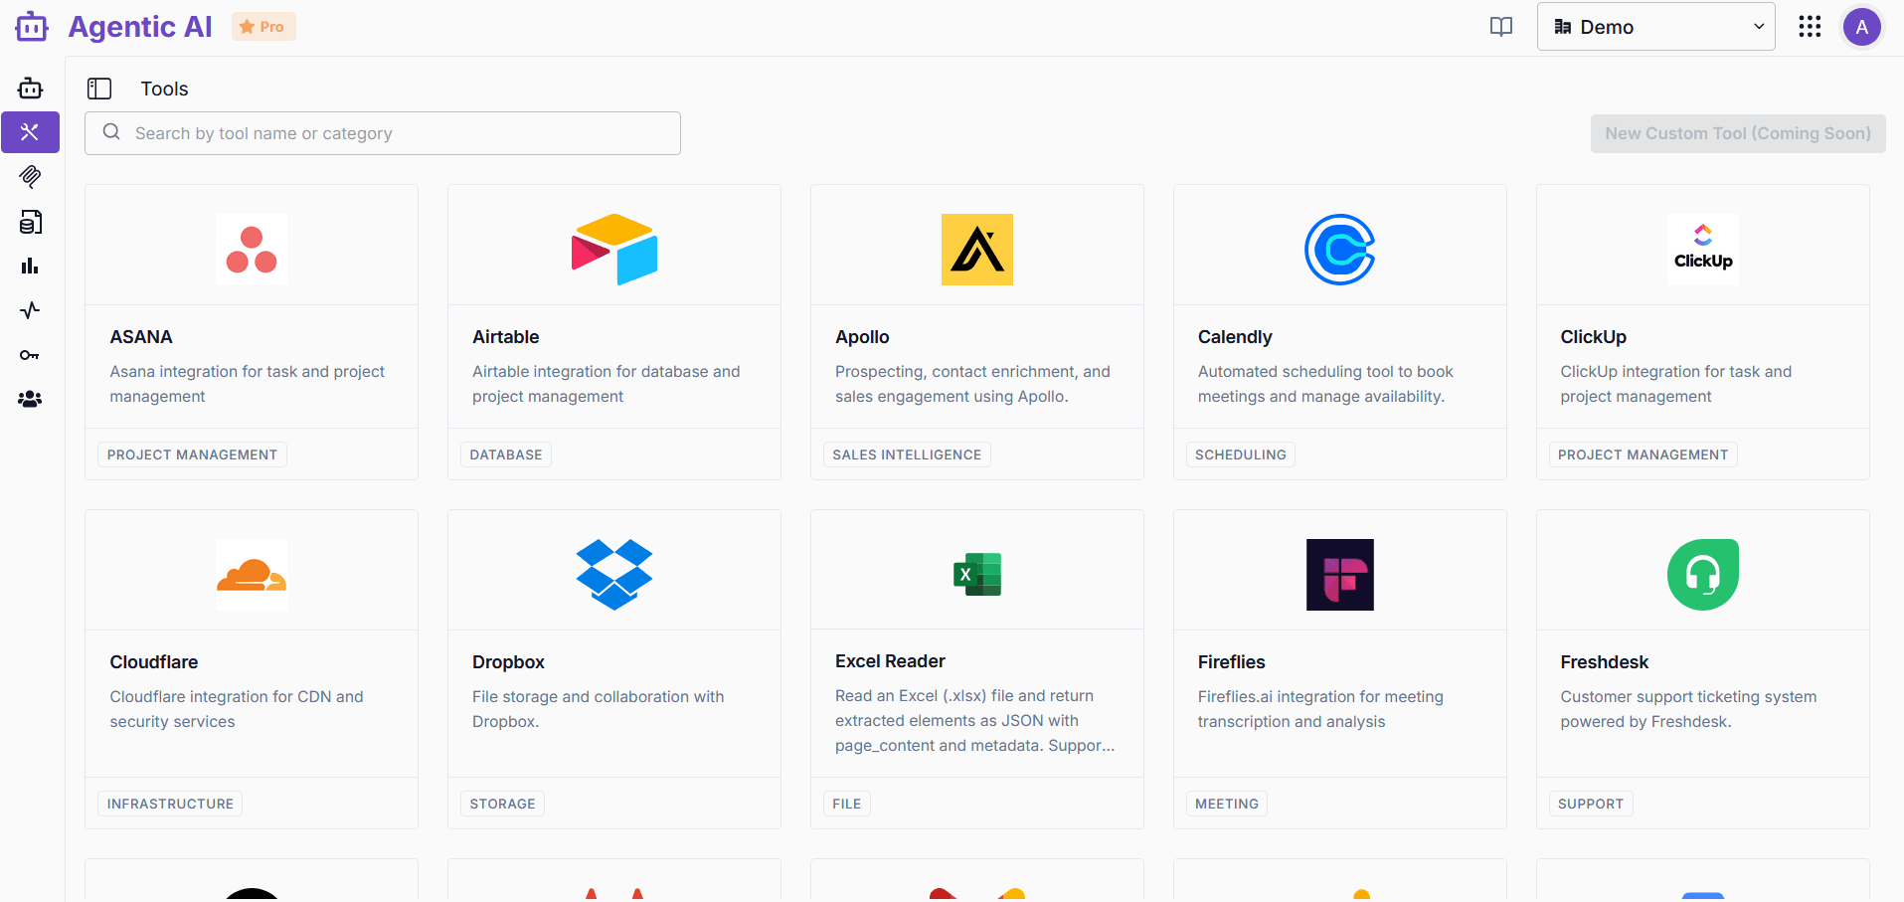
Task: Click the New Custom Tool button
Action: [1737, 132]
